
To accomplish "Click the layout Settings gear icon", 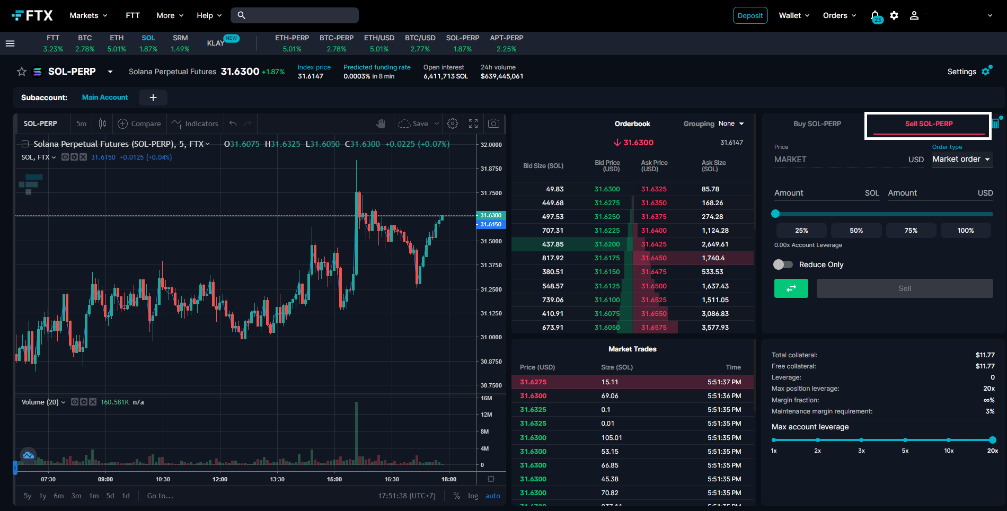I will 986,72.
